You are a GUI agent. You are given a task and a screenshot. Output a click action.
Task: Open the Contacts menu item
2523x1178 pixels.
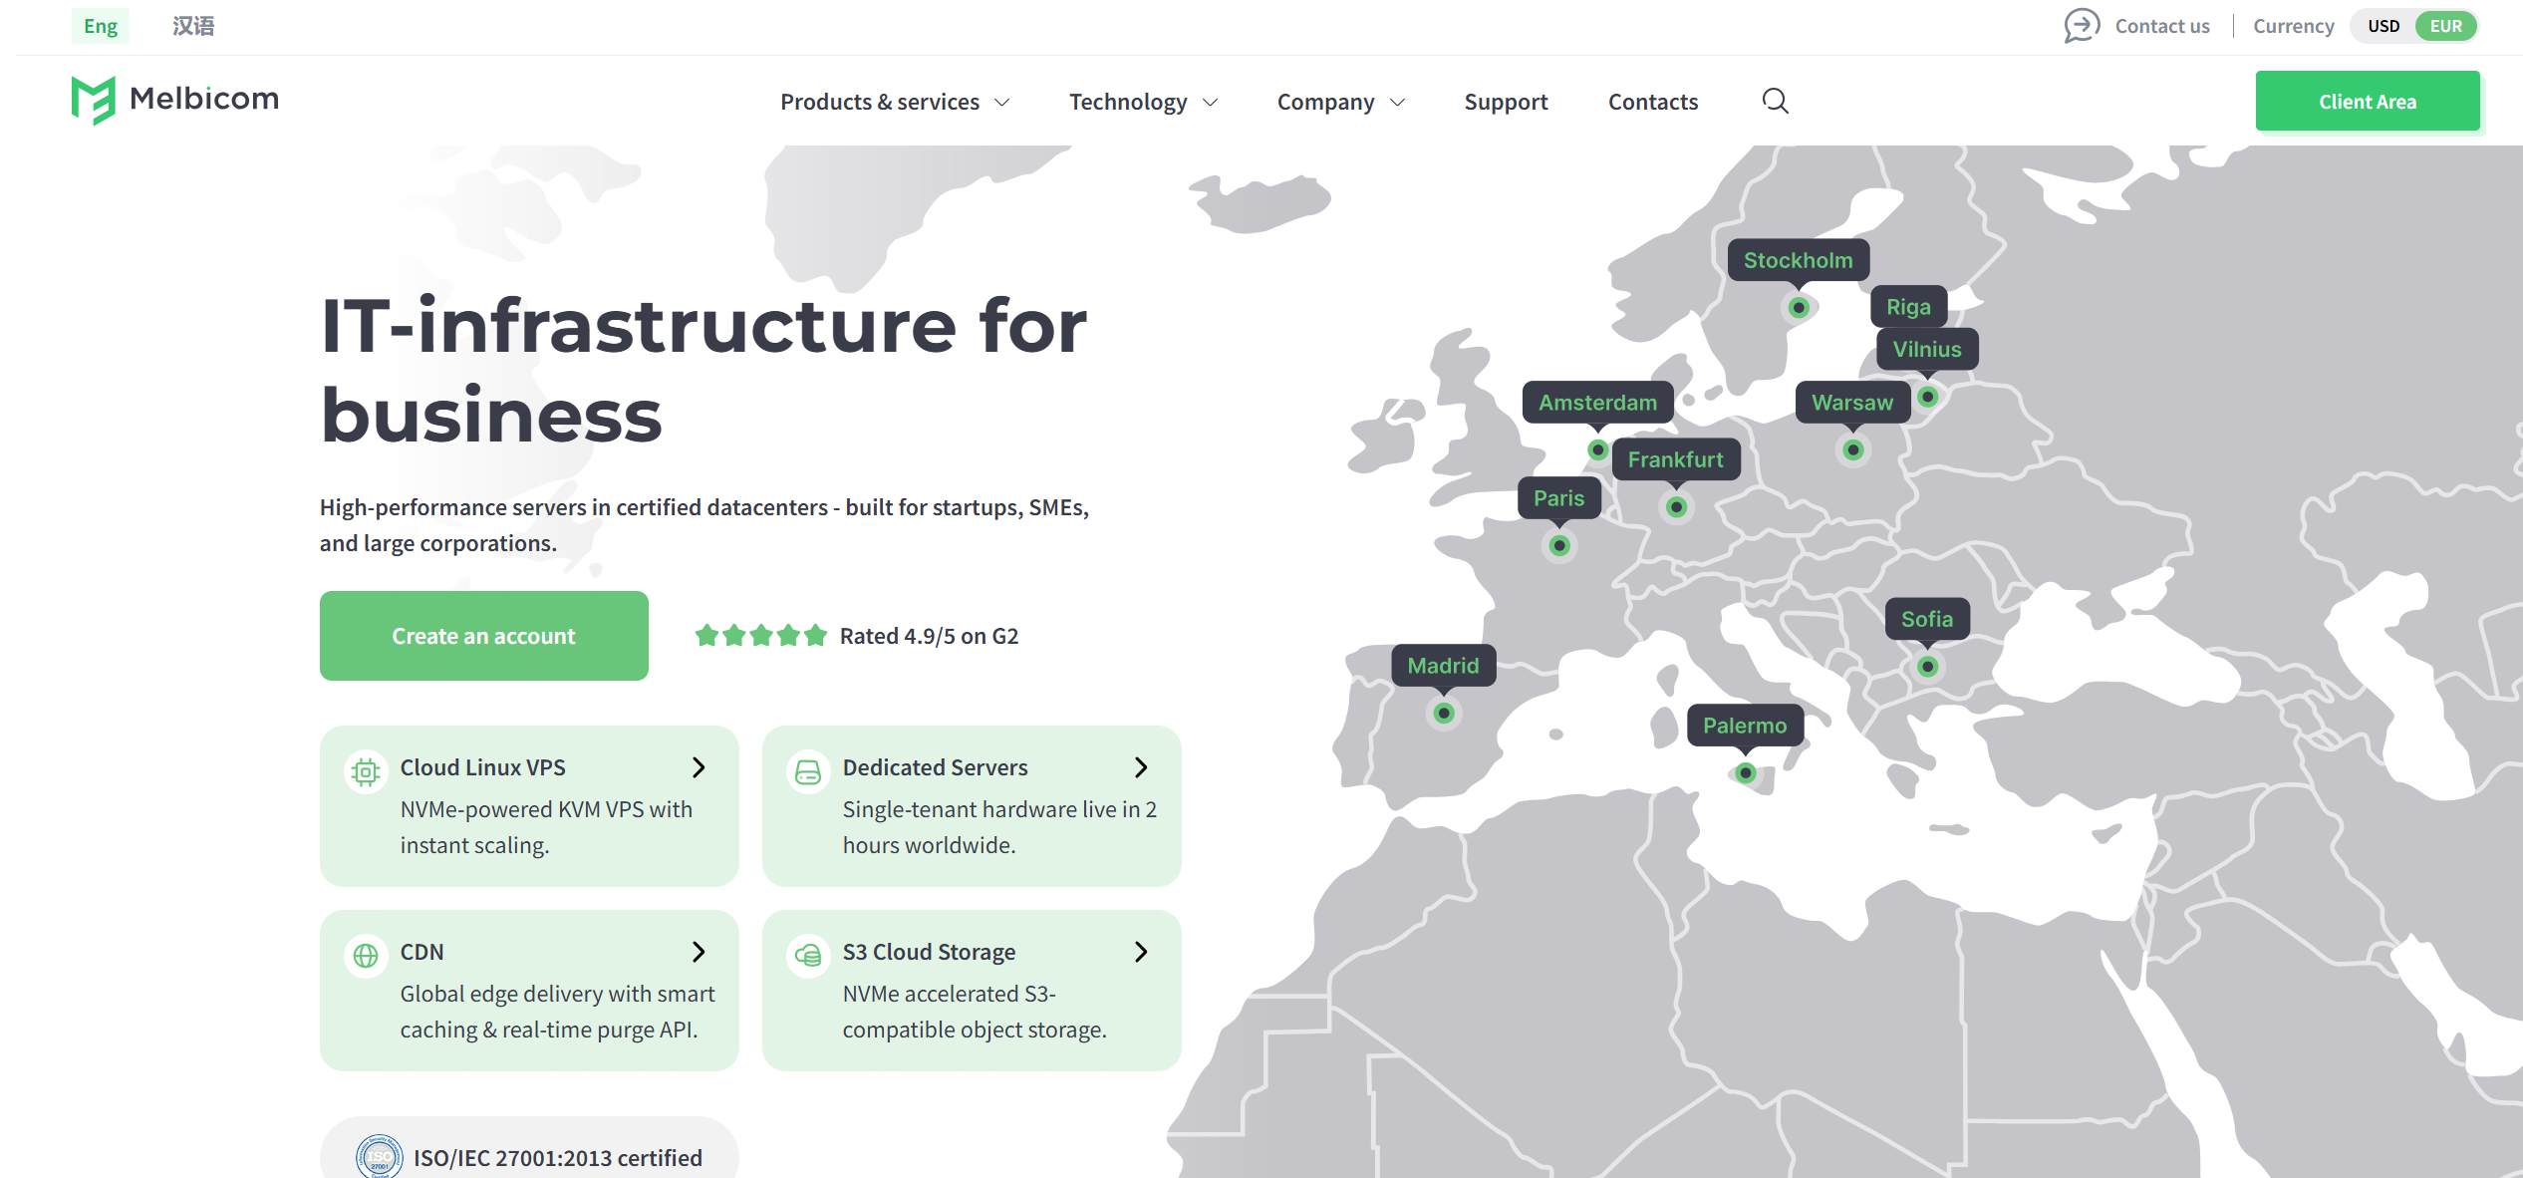pos(1652,102)
